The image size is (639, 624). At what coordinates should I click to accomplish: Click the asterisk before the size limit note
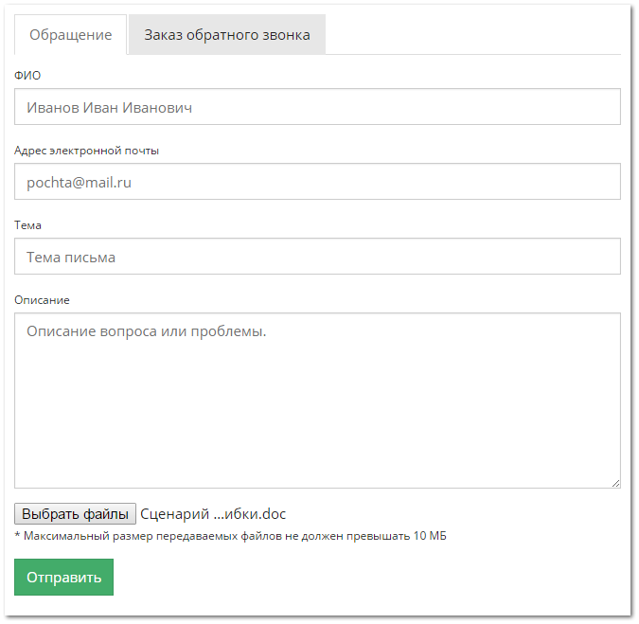[x=17, y=535]
